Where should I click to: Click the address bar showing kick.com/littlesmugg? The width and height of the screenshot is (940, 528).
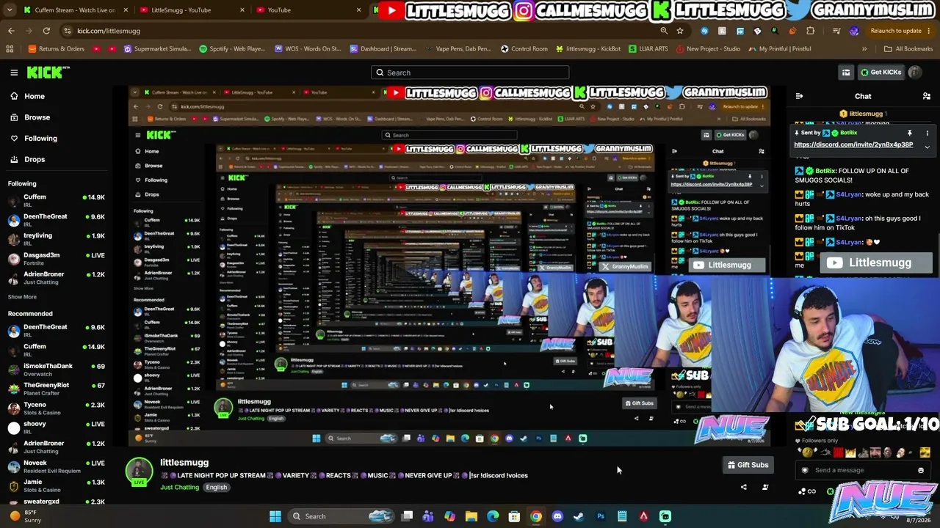[360, 31]
